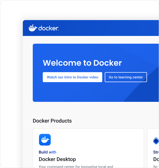Select the cut-off second product card title
The image size is (159, 168).
[156, 159]
